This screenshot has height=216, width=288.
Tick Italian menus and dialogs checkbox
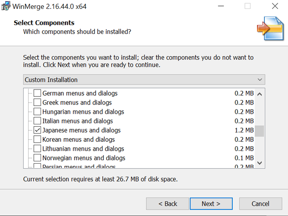(37, 121)
